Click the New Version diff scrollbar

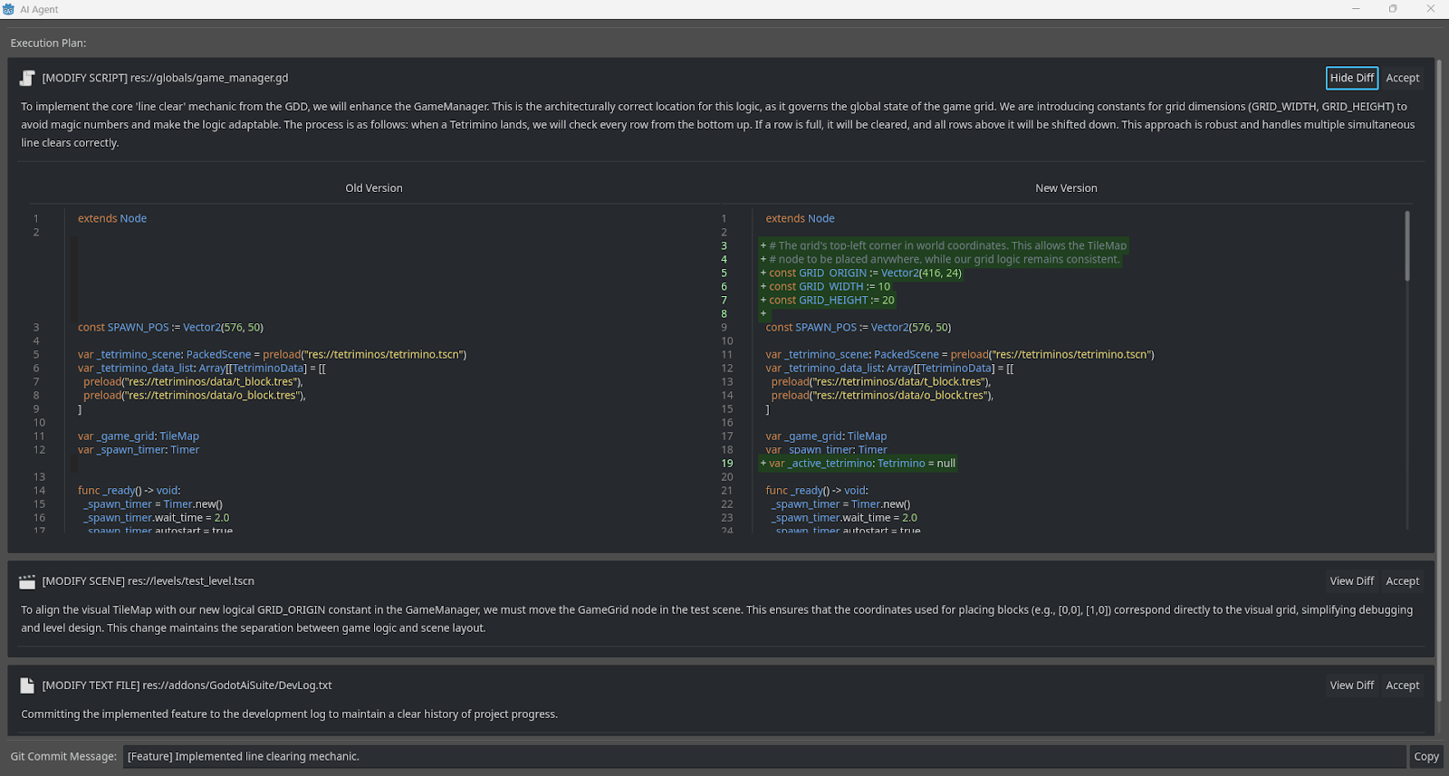click(1406, 246)
